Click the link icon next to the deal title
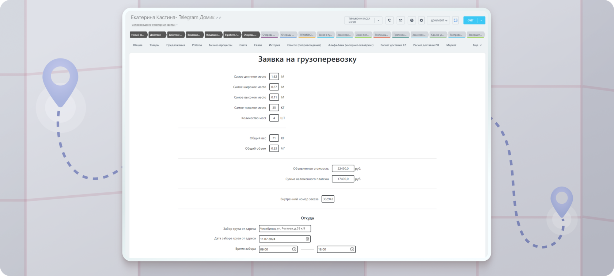614x276 pixels. tap(220, 18)
